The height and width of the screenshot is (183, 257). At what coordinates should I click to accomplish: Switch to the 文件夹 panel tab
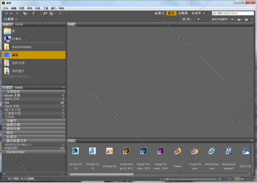(x=19, y=25)
